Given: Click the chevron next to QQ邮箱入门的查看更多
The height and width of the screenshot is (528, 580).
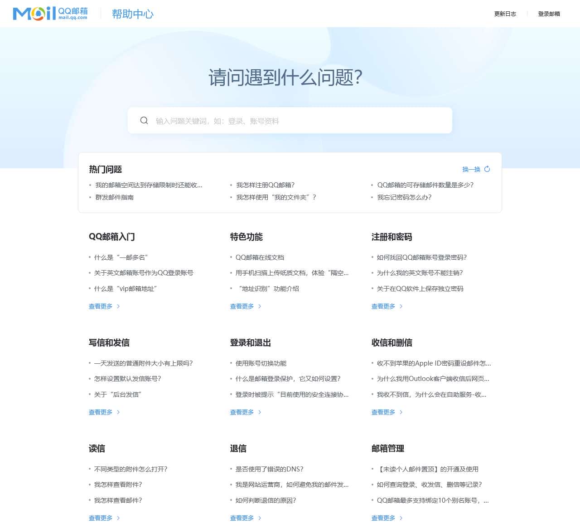Looking at the screenshot, I should point(117,306).
